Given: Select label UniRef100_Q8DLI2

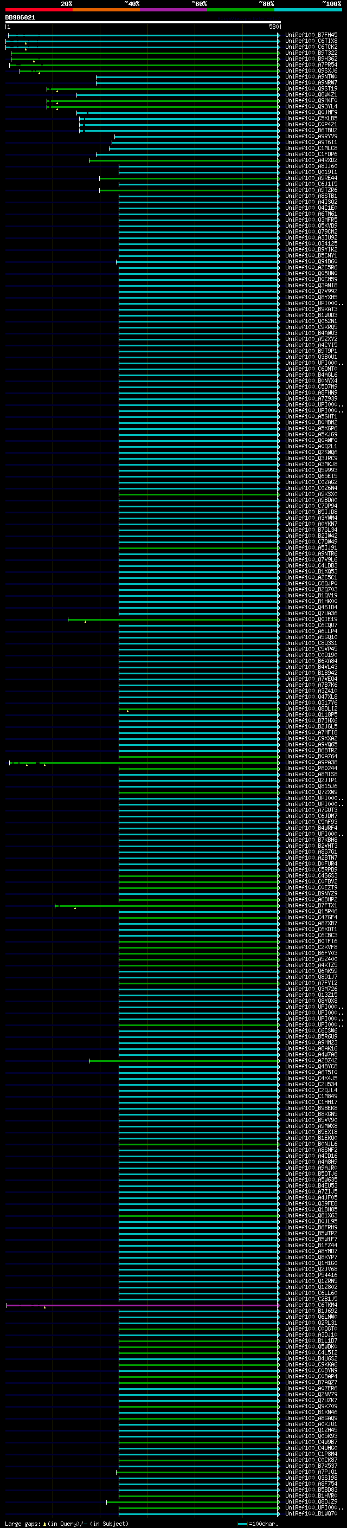Looking at the screenshot, I should 311,708.
